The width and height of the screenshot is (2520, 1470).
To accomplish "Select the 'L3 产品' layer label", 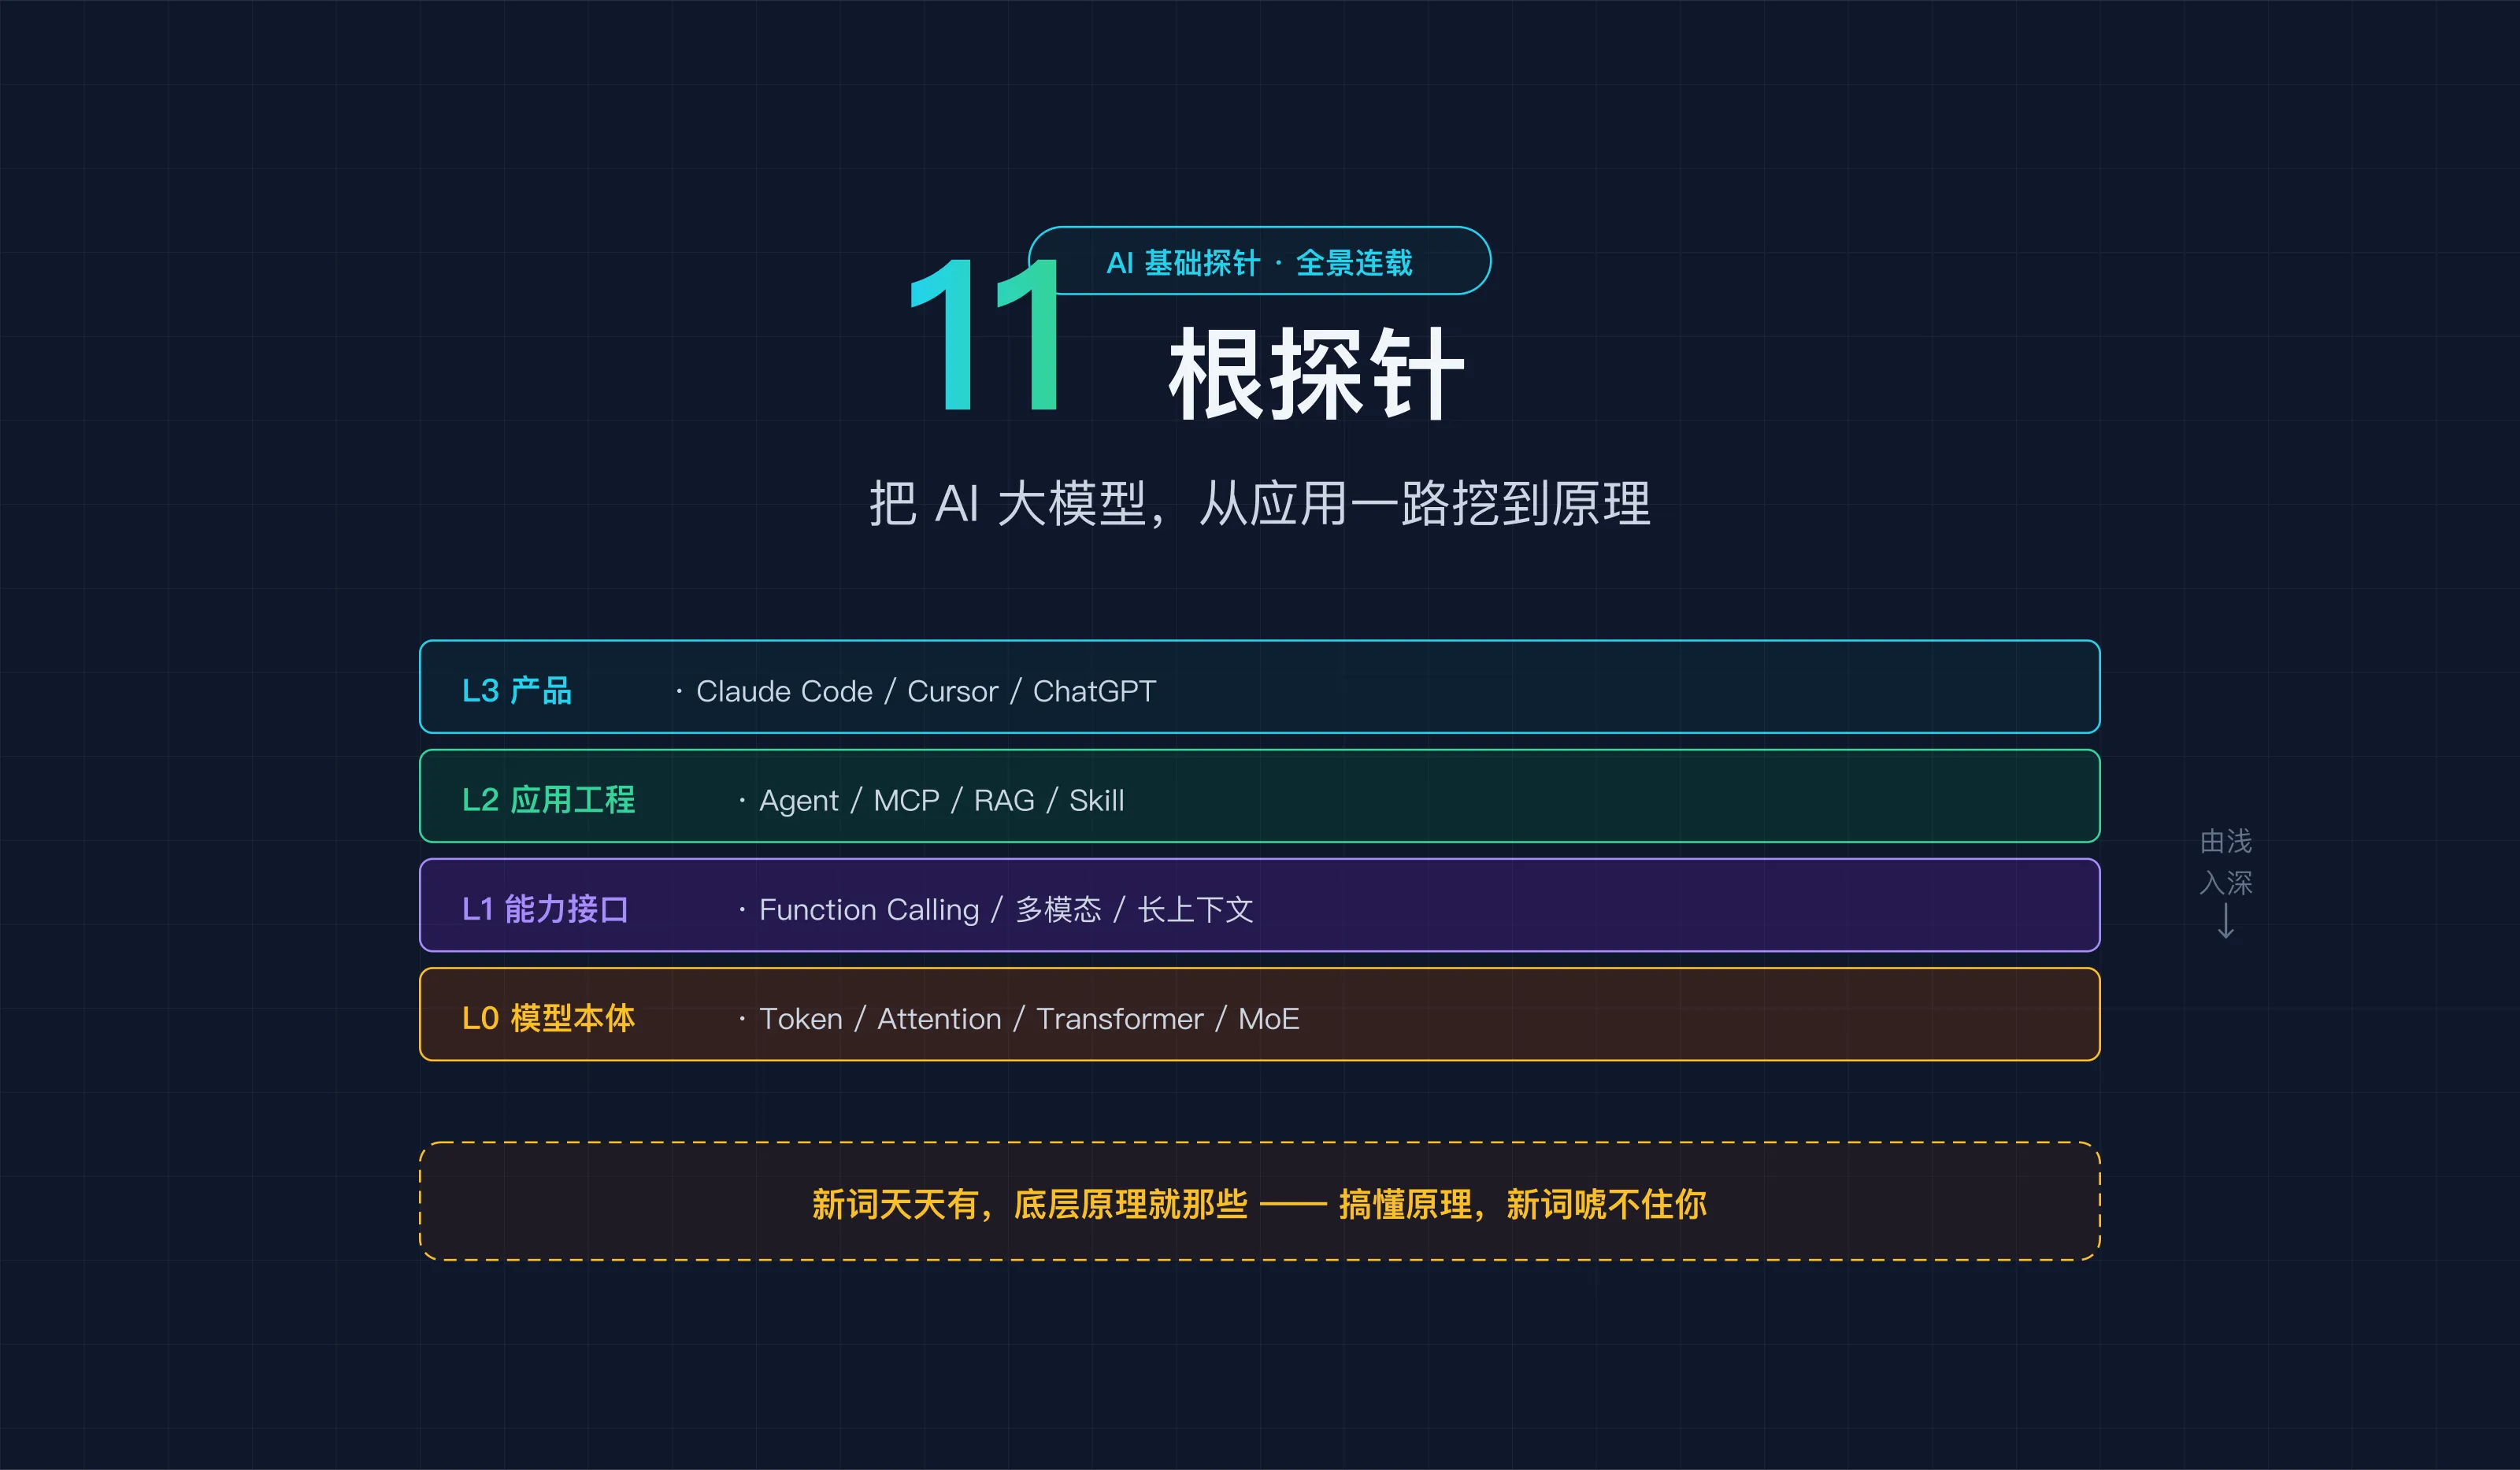I will (x=516, y=690).
